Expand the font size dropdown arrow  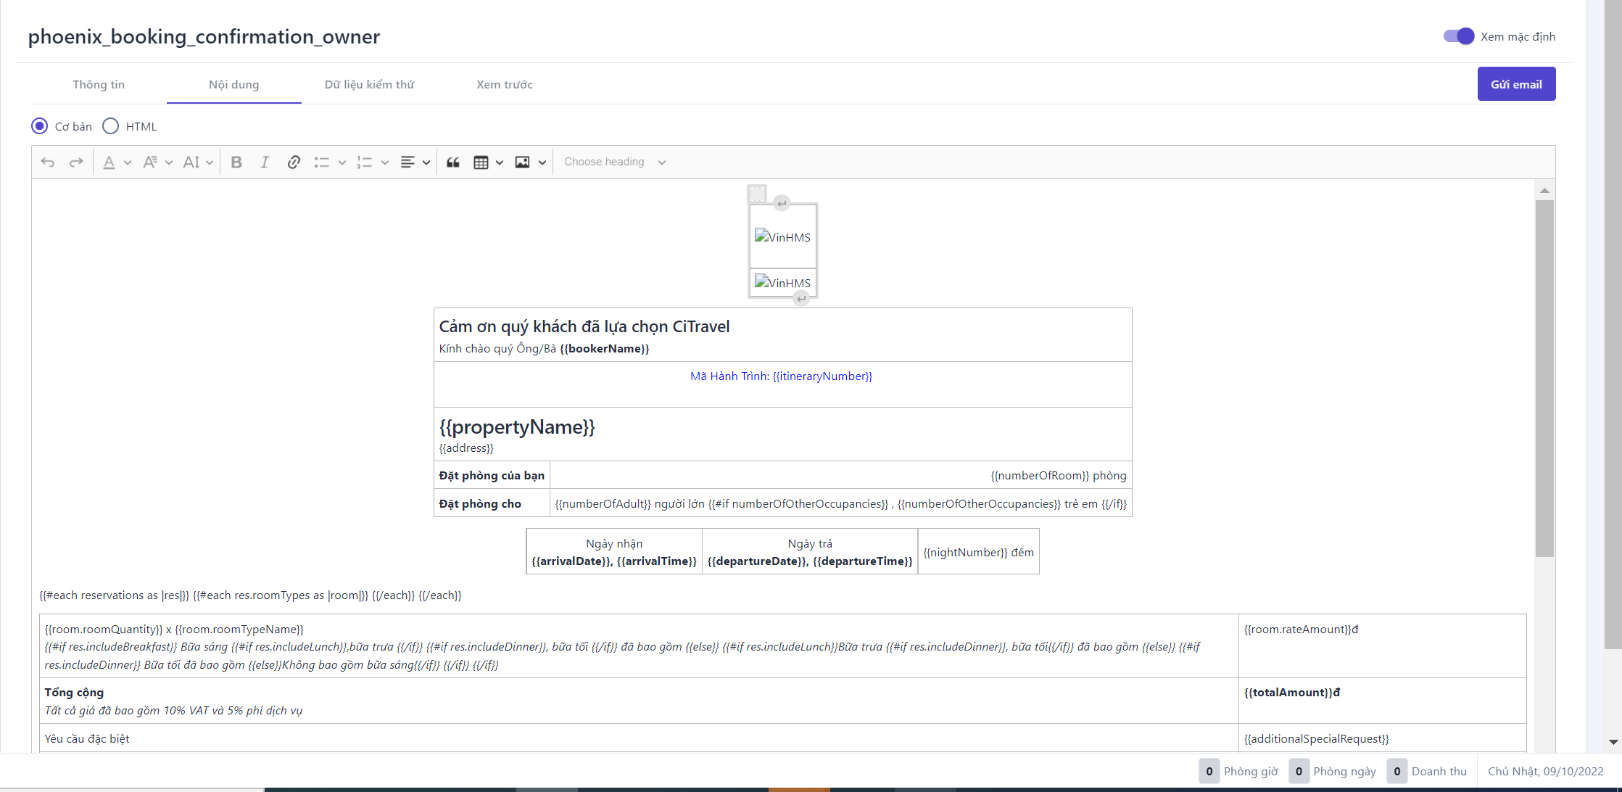(x=210, y=162)
